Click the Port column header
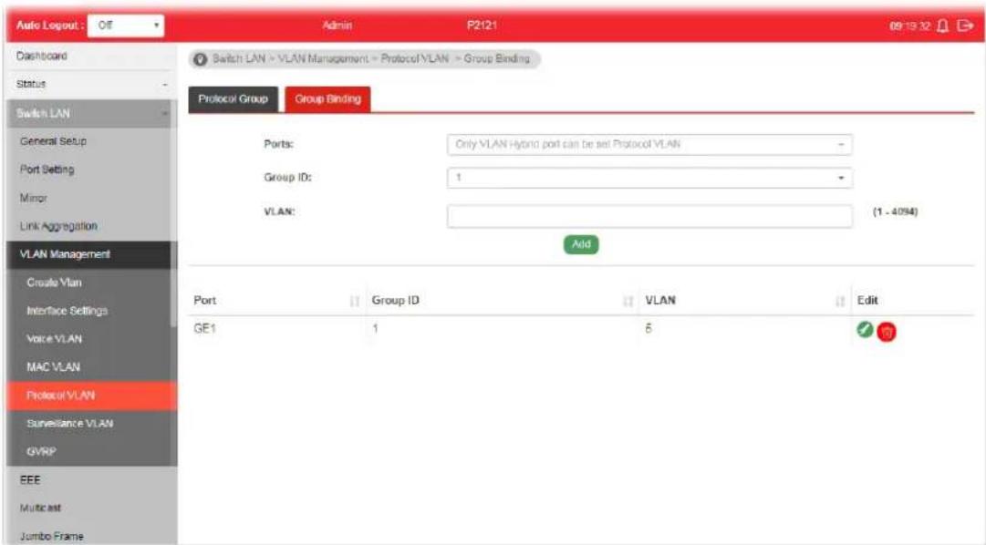The height and width of the screenshot is (545, 986). (205, 301)
